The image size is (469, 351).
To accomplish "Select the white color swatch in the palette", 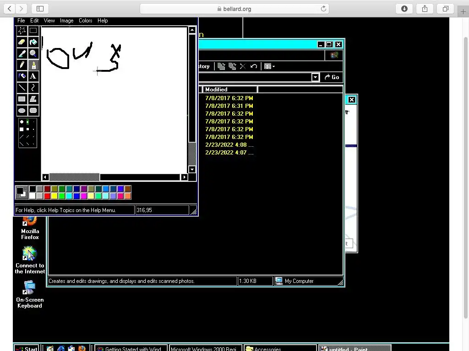I will point(33,196).
